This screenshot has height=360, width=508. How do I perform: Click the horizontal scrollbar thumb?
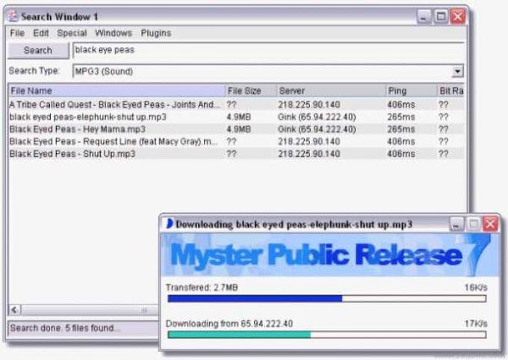(90, 310)
